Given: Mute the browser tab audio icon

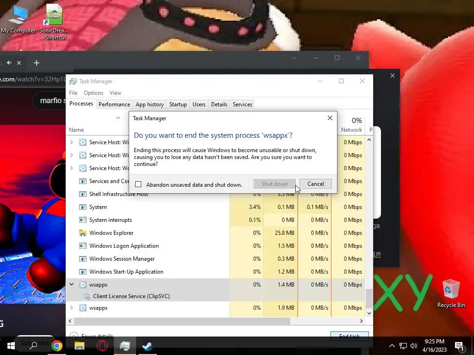Looking at the screenshot, I should point(9,62).
